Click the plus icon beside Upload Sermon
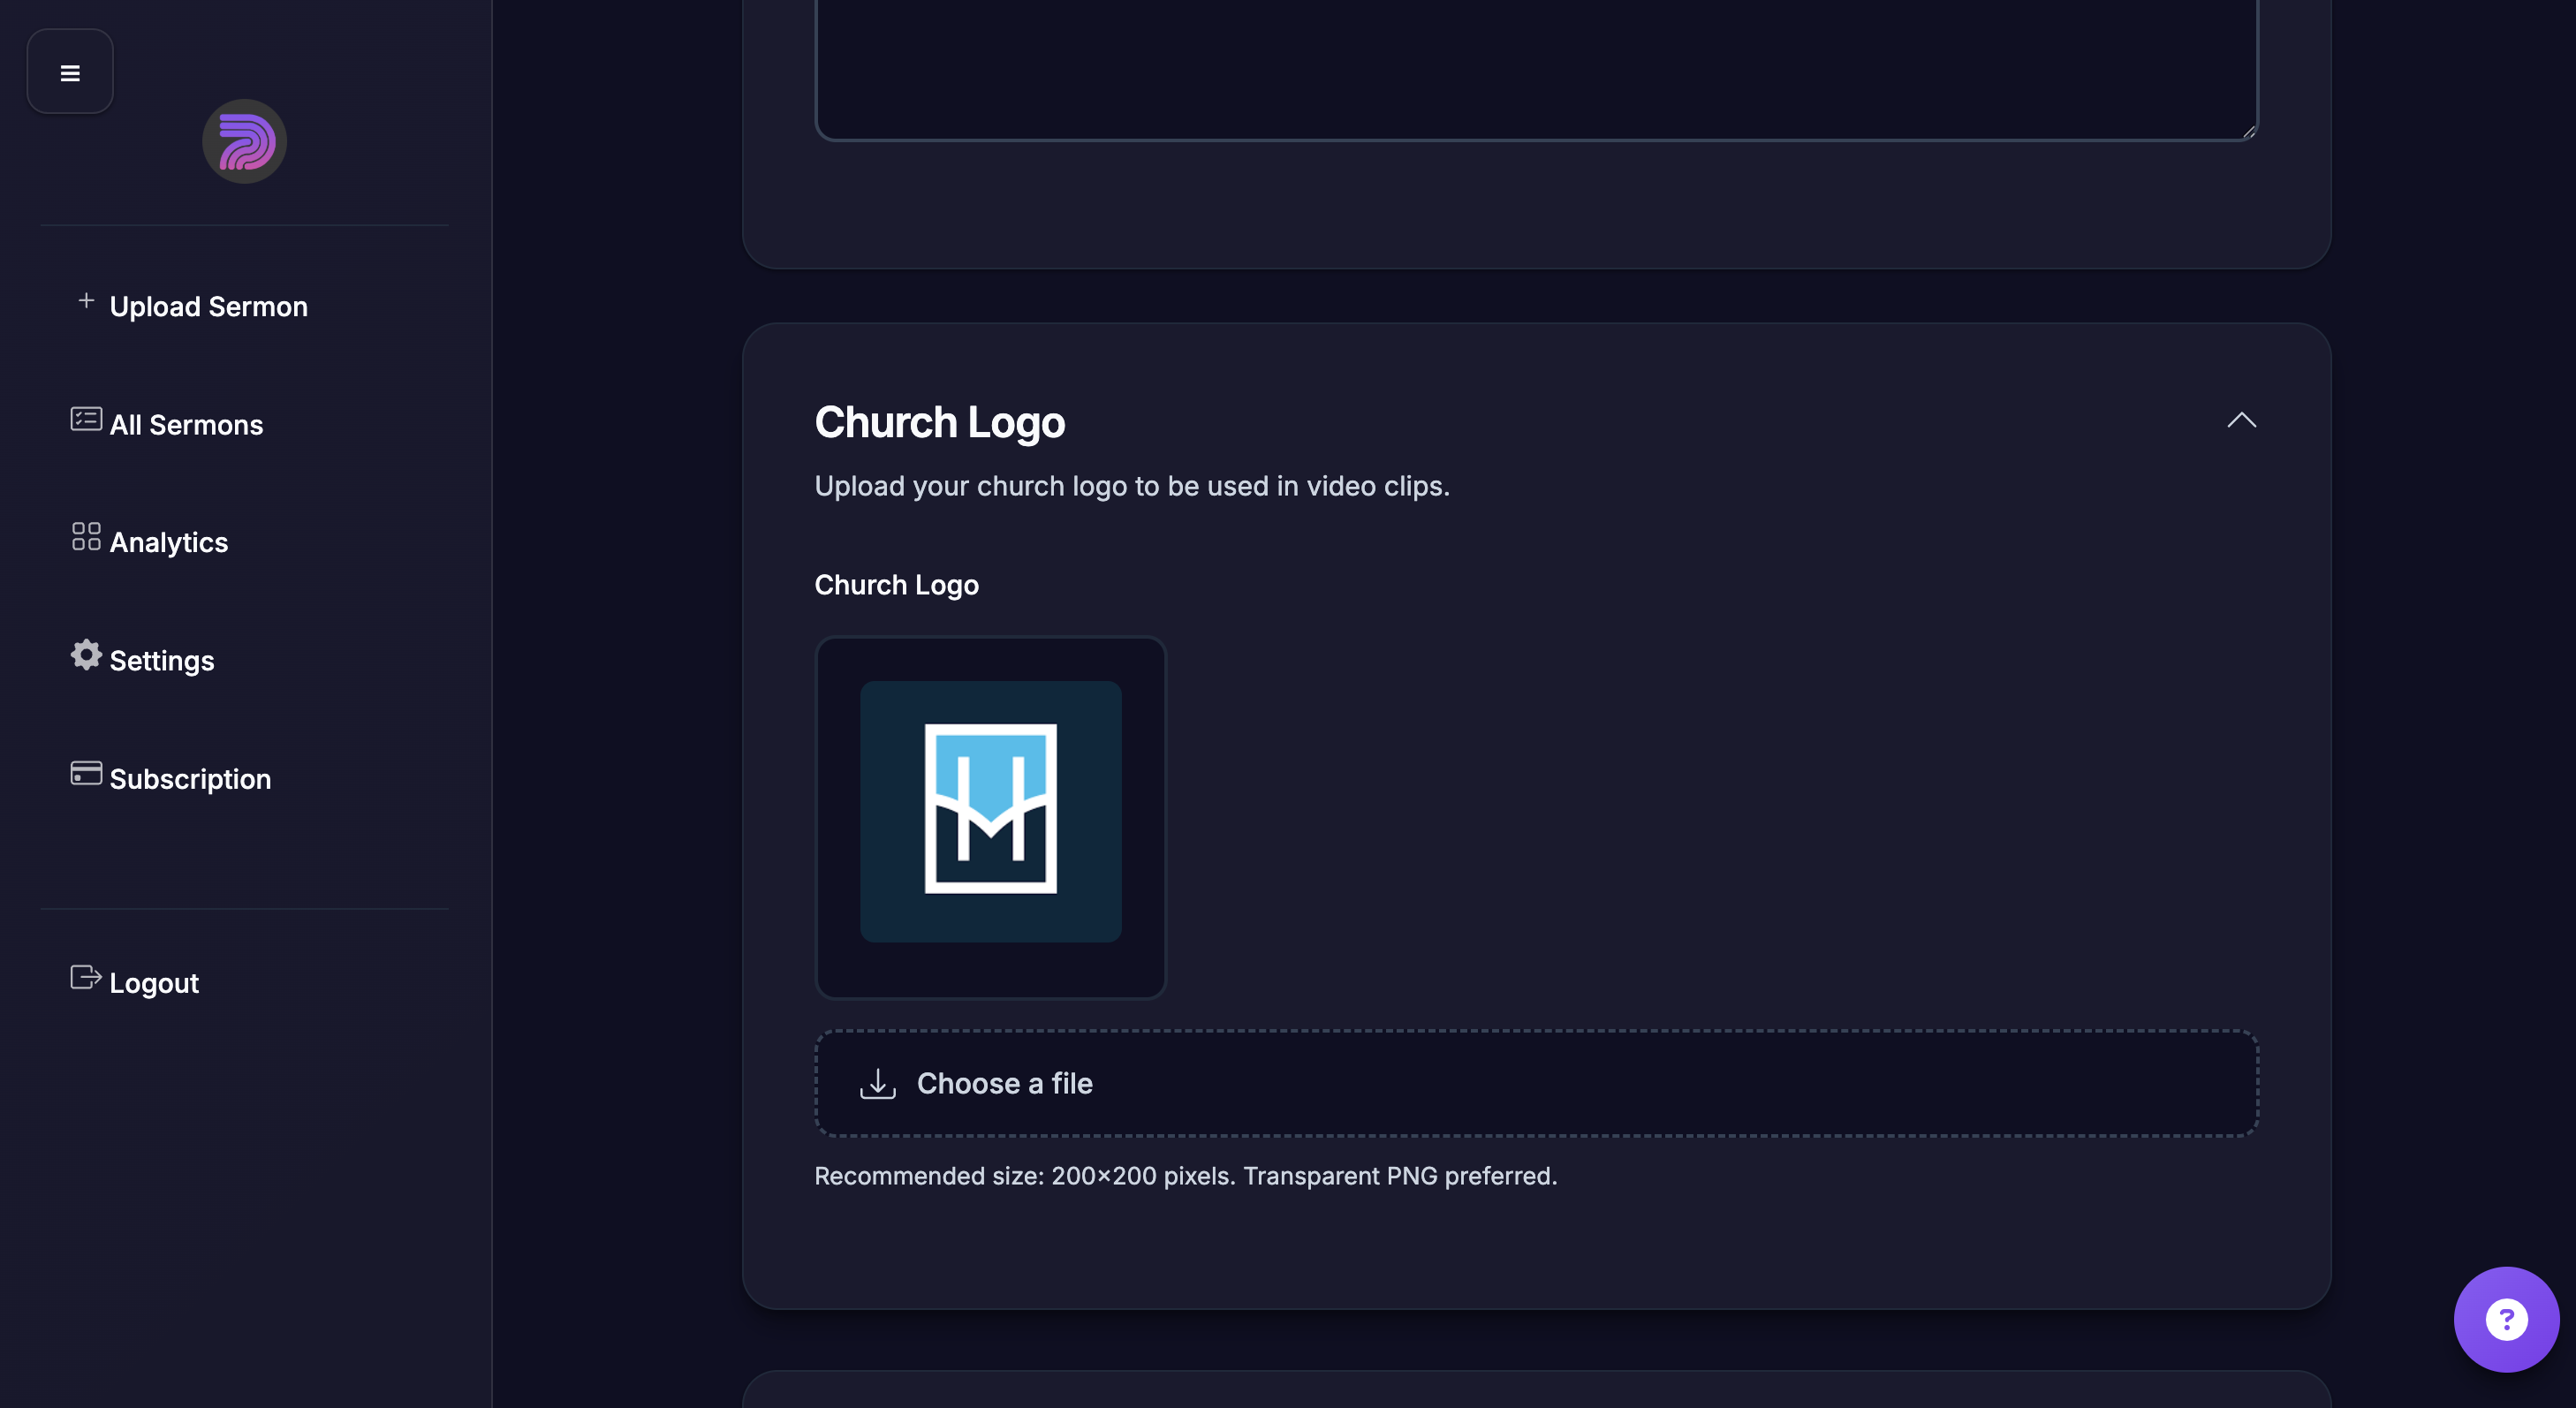Image resolution: width=2576 pixels, height=1408 pixels. click(86, 300)
